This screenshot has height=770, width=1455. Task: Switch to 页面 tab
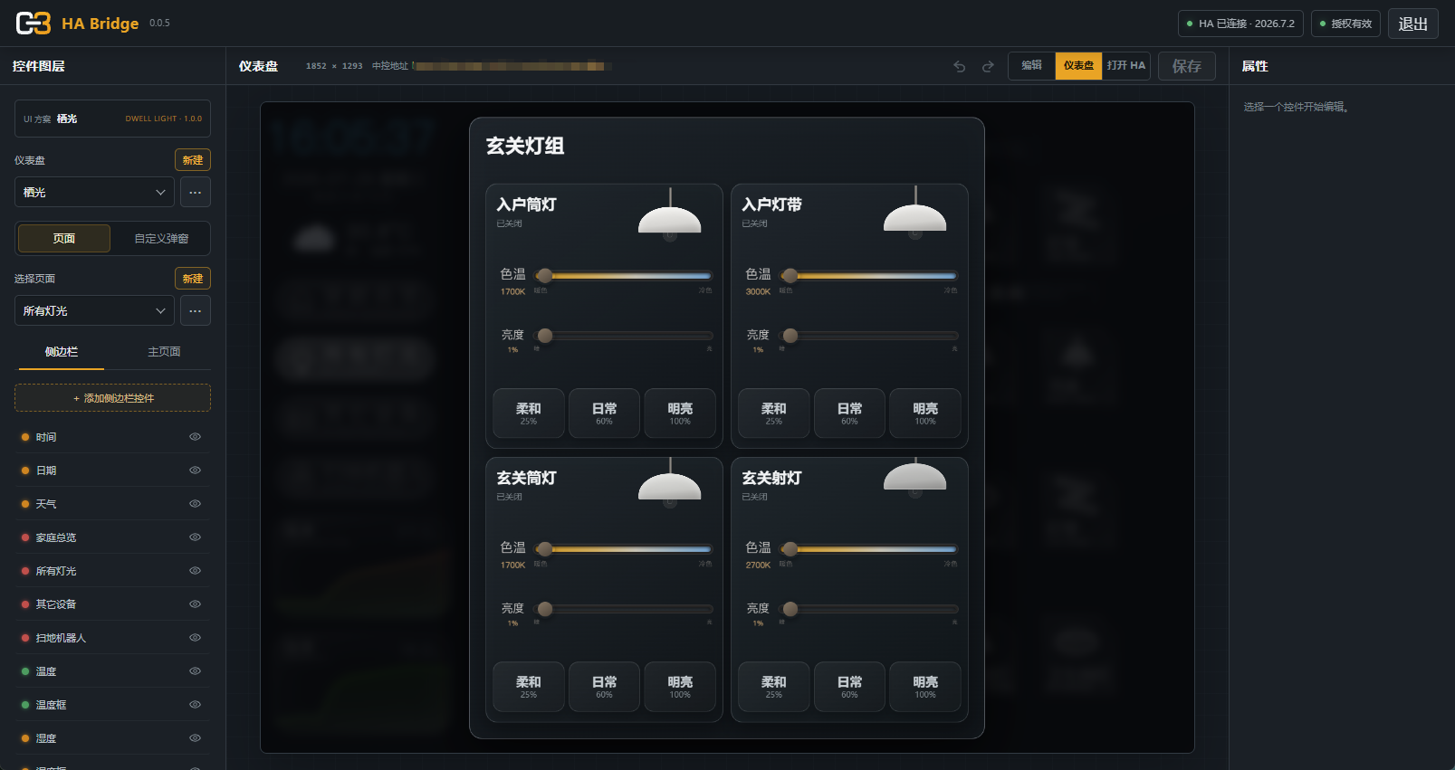tap(64, 239)
